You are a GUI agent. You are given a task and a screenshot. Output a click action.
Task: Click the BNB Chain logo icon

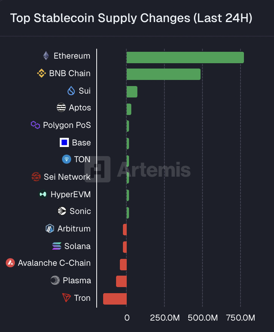click(41, 73)
